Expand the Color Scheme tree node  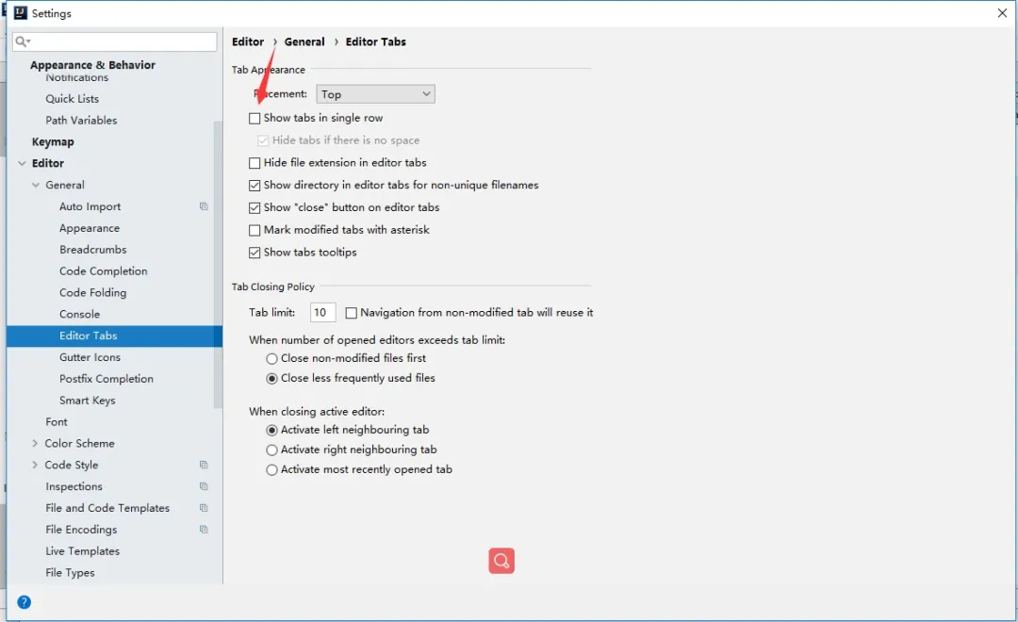[x=36, y=443]
